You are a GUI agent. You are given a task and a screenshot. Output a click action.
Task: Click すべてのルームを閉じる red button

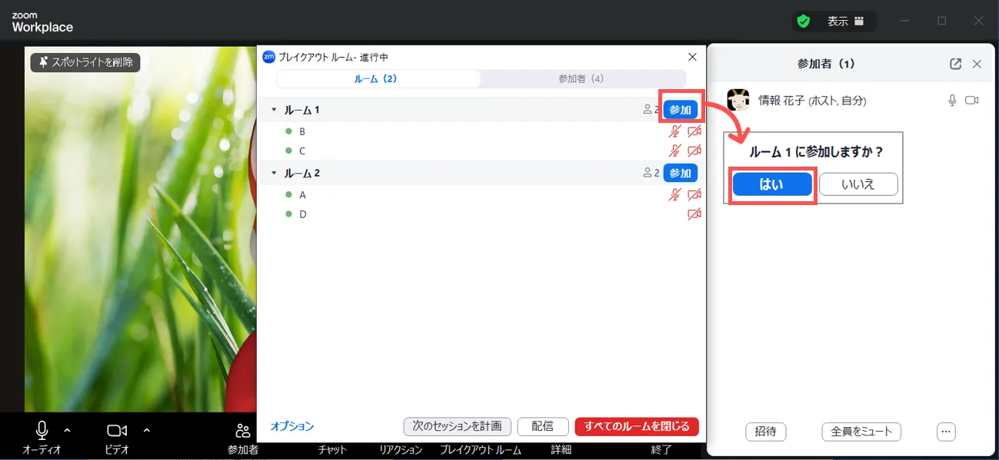coord(636,426)
